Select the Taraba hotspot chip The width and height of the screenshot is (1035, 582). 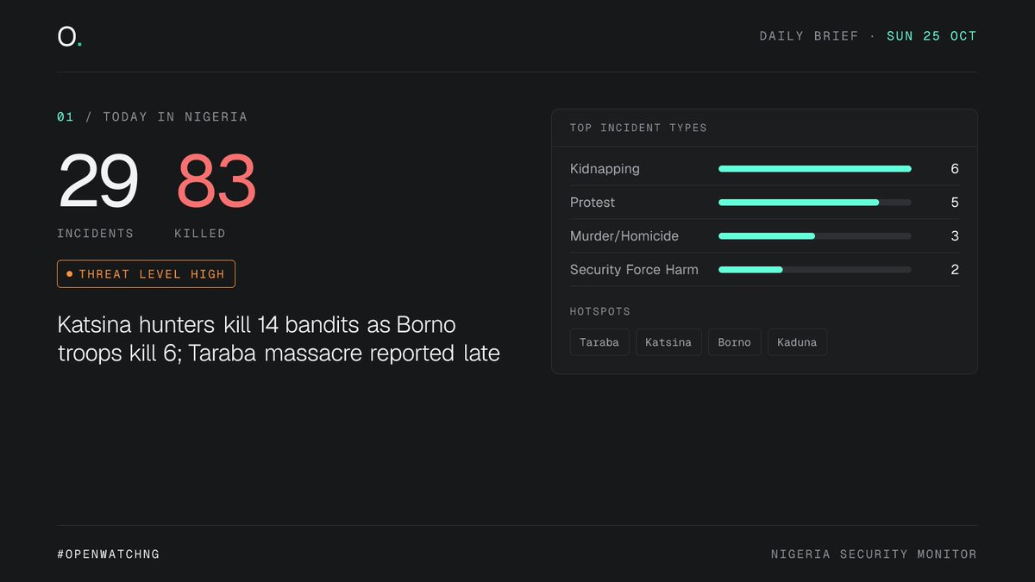coord(599,342)
